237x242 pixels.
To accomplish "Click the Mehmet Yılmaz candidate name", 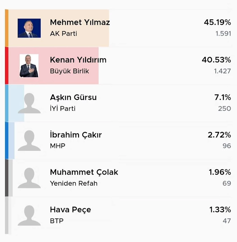I will pyautogui.click(x=80, y=22).
